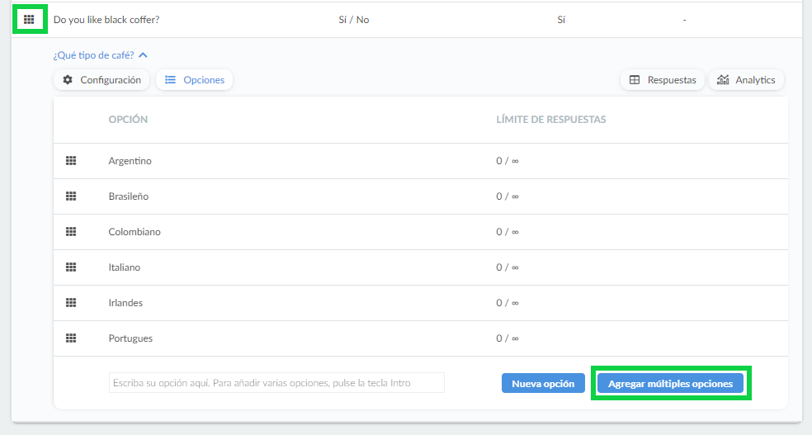
Task: Select the Brasileño option name
Action: tap(129, 196)
